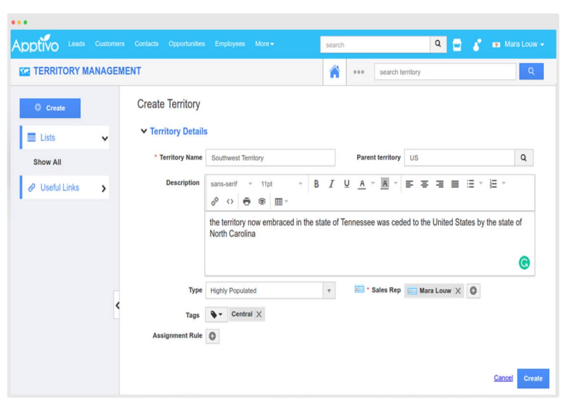Collapse the Territory Details section
Screen dimensions: 572x409
click(x=143, y=131)
